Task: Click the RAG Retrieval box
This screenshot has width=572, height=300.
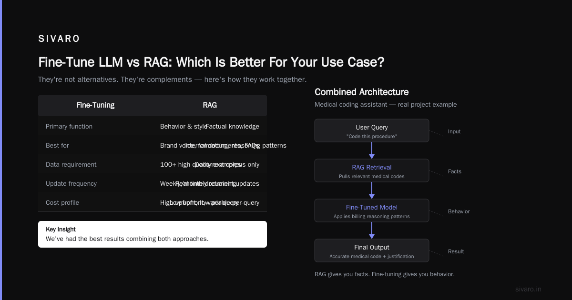Action: 372,170
